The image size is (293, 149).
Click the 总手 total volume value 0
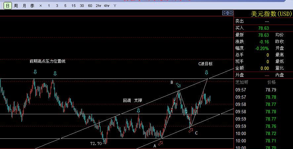[x=268, y=55]
